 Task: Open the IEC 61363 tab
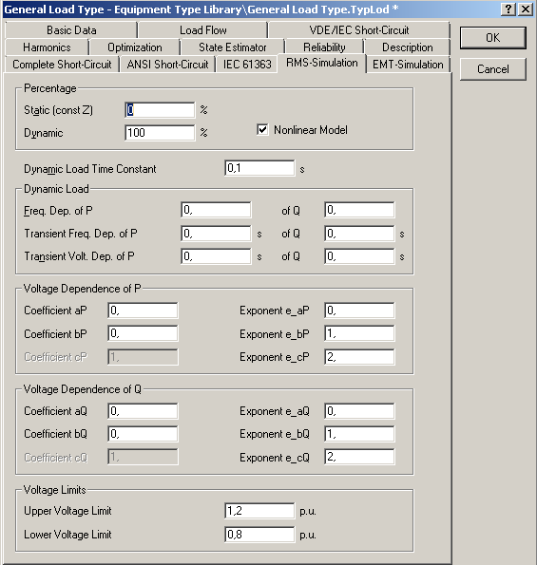click(247, 65)
